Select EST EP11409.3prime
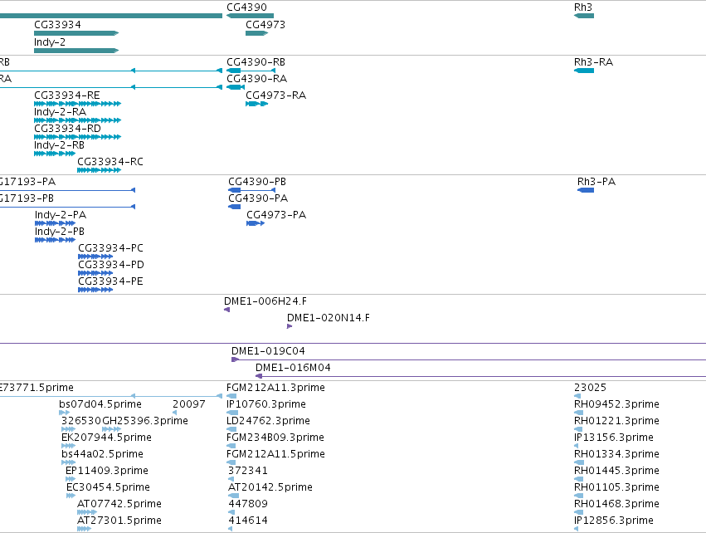706x533 pixels. tap(107, 472)
